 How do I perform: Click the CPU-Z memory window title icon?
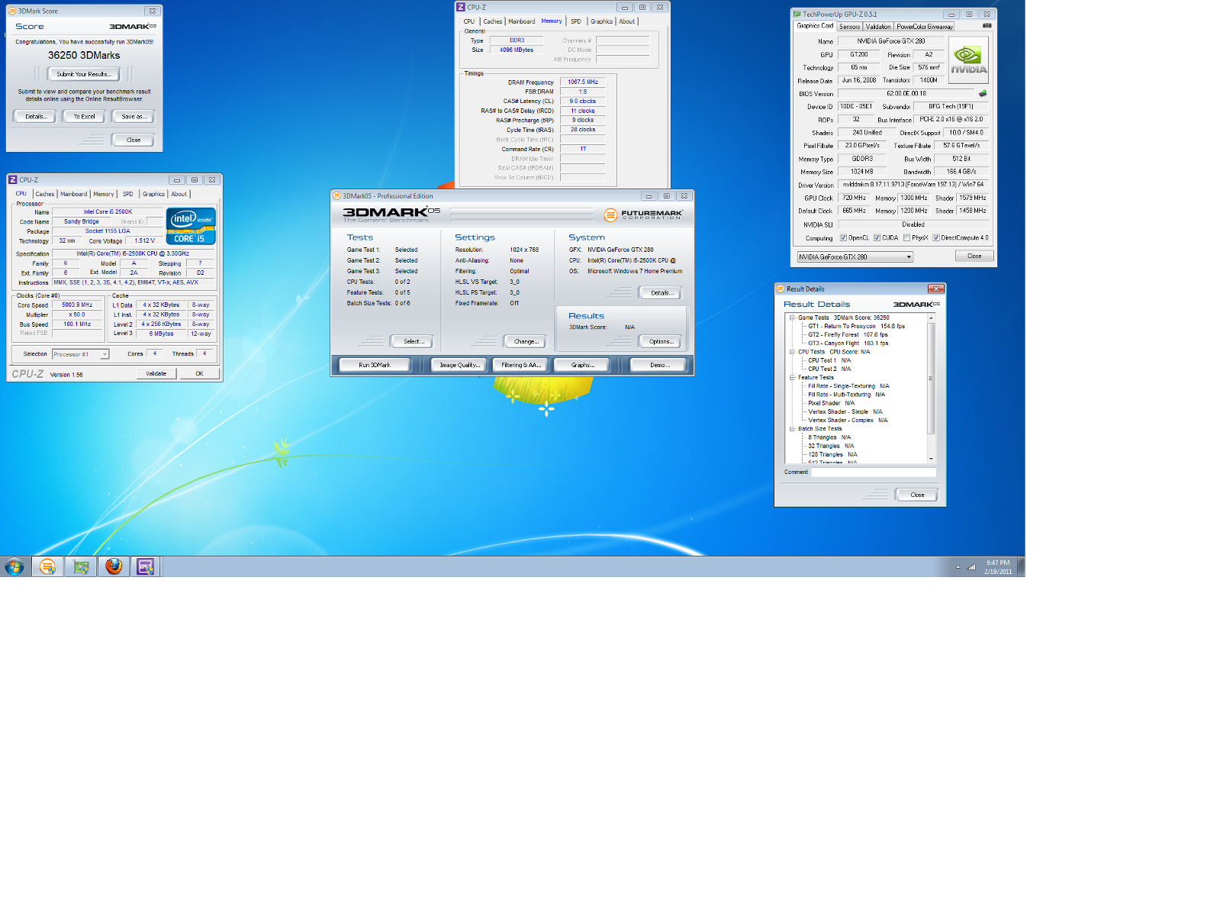(x=461, y=7)
